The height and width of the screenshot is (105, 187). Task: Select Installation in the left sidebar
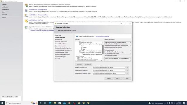click(5, 7)
